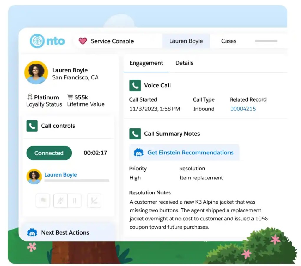Click the High priority value
This screenshot has width=301, height=266.
(x=135, y=178)
